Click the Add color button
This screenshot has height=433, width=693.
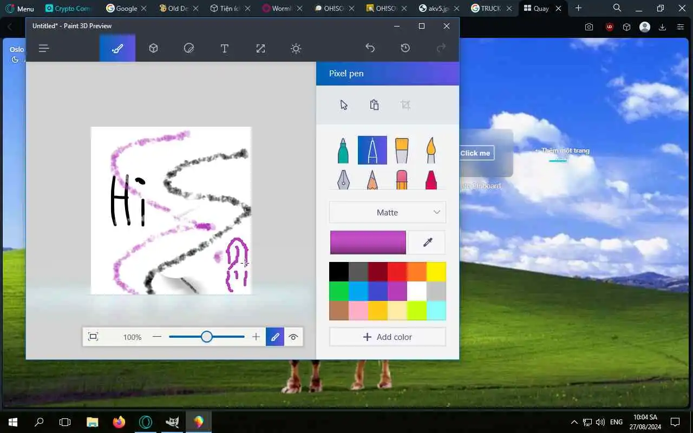pos(388,337)
